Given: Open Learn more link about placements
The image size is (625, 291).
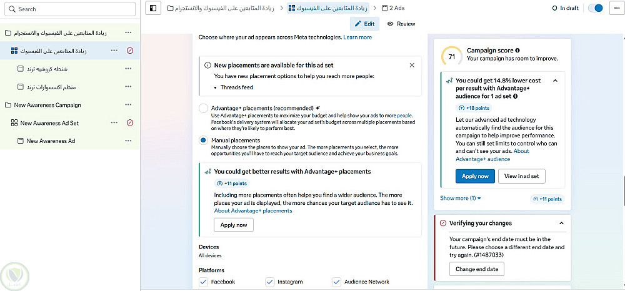Looking at the screenshot, I should tap(357, 37).
